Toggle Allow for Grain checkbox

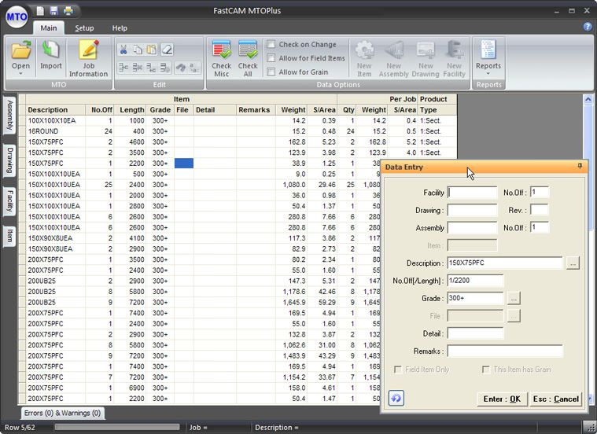pyautogui.click(x=271, y=72)
